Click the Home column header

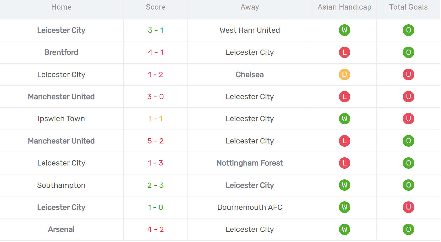[x=61, y=7]
